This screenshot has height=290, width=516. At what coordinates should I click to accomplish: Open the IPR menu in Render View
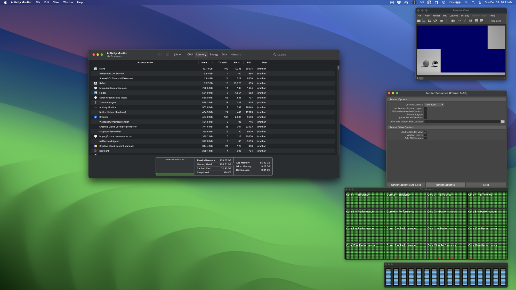[x=445, y=16]
